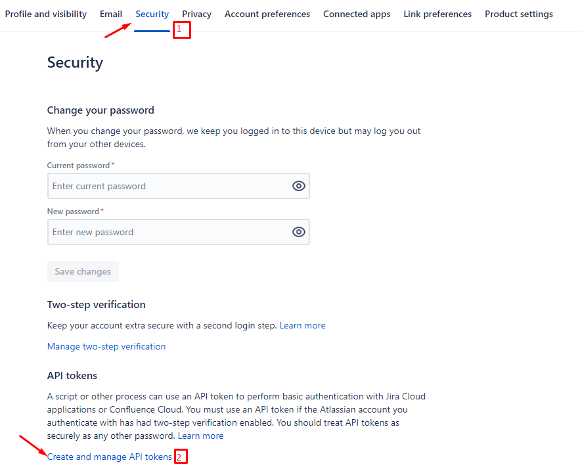Select the Security tab
582x473 pixels.
coord(152,14)
